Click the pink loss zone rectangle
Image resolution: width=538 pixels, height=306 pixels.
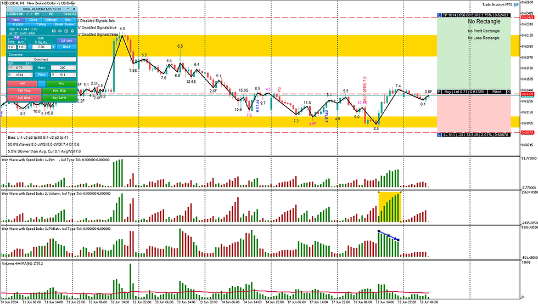[473, 113]
